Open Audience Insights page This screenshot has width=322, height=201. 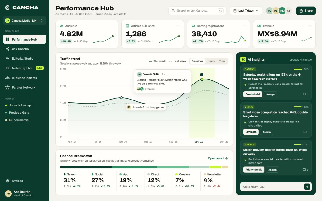pyautogui.click(x=25, y=78)
